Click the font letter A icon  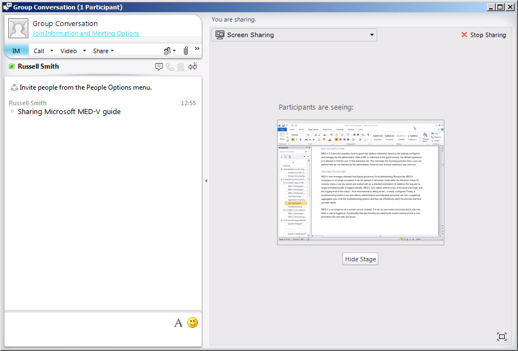pyautogui.click(x=178, y=323)
